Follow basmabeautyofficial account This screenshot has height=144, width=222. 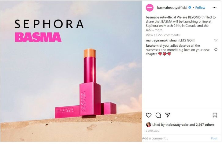click(x=200, y=8)
